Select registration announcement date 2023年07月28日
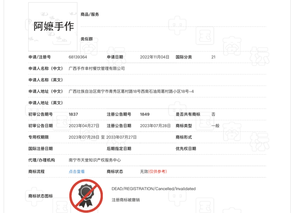This screenshot has height=213, width=291. (155, 126)
